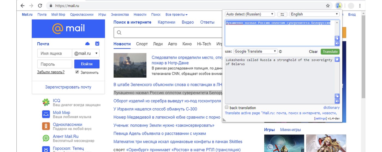Open the Google Translate engine dropdown
This screenshot has width=382, height=152.
pyautogui.click(x=255, y=51)
